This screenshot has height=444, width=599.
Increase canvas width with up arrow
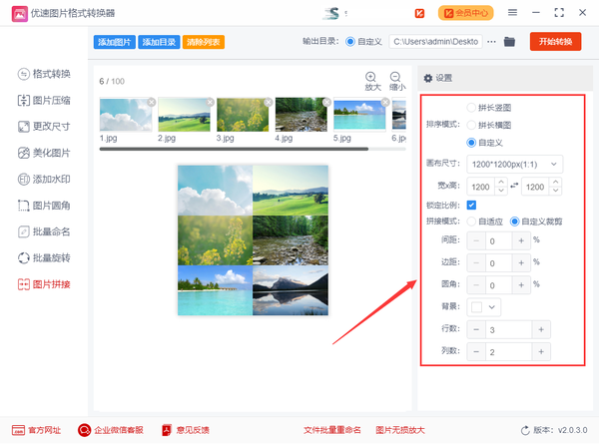[x=501, y=183]
